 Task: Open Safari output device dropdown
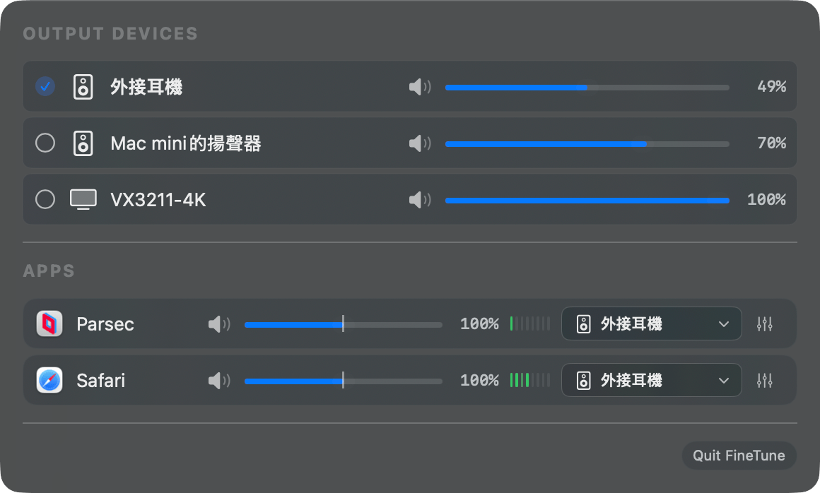click(x=651, y=381)
